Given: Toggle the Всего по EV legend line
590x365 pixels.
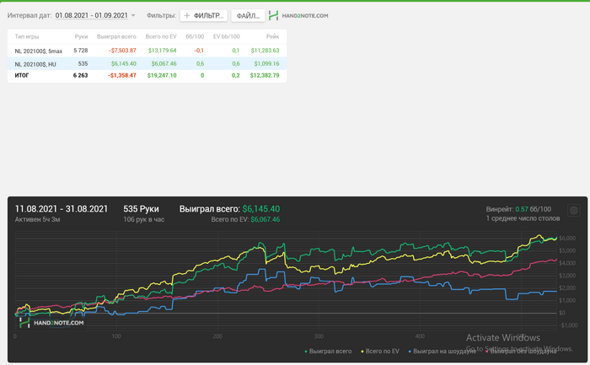Looking at the screenshot, I should [x=380, y=351].
